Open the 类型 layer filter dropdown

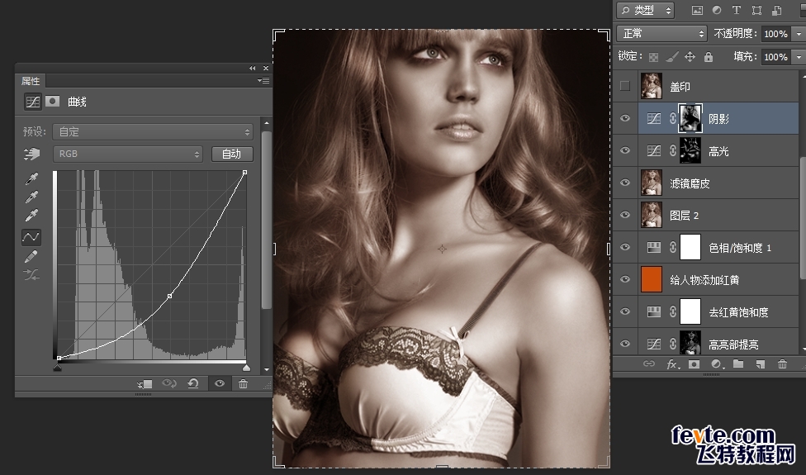(x=646, y=10)
